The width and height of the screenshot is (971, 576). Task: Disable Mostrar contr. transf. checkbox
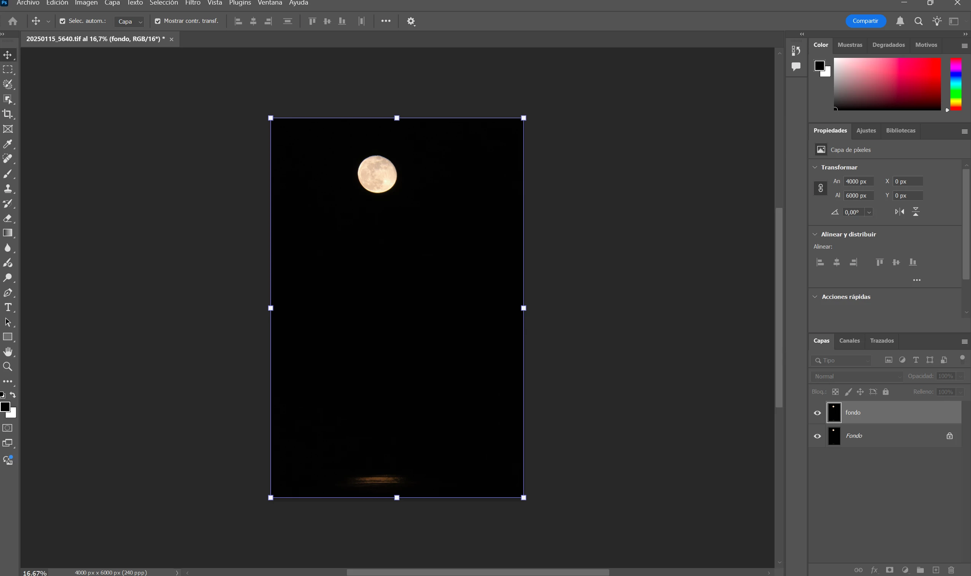pyautogui.click(x=158, y=21)
